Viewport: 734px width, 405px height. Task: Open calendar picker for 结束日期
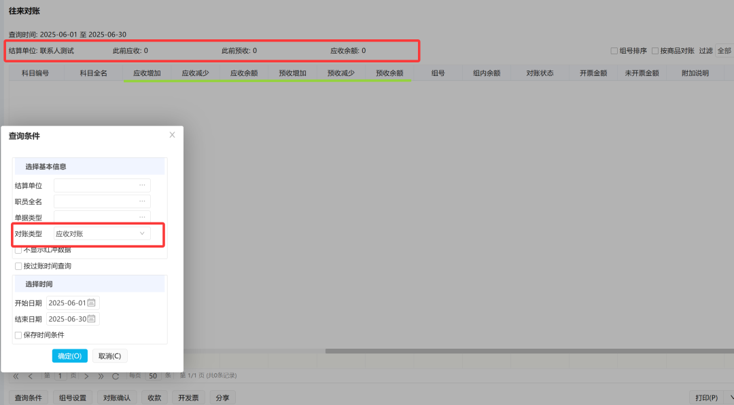pyautogui.click(x=92, y=319)
